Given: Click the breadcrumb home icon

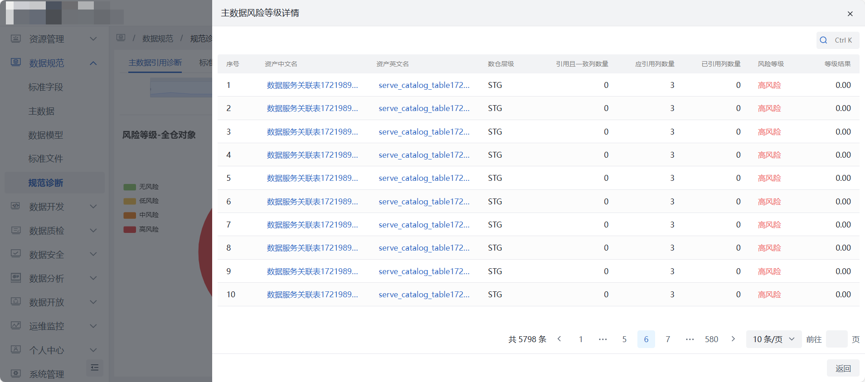Looking at the screenshot, I should point(121,38).
